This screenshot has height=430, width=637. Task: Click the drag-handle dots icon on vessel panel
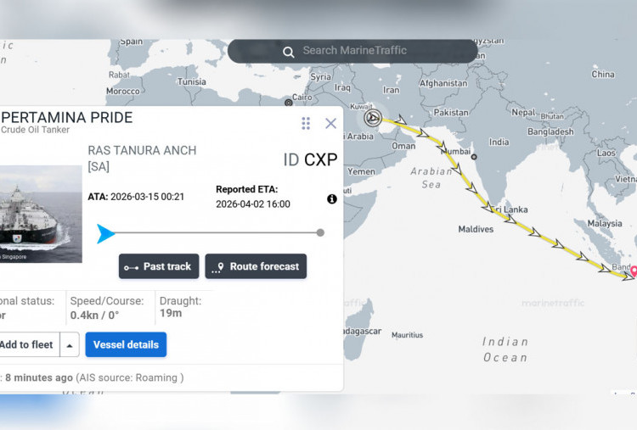[x=306, y=123]
